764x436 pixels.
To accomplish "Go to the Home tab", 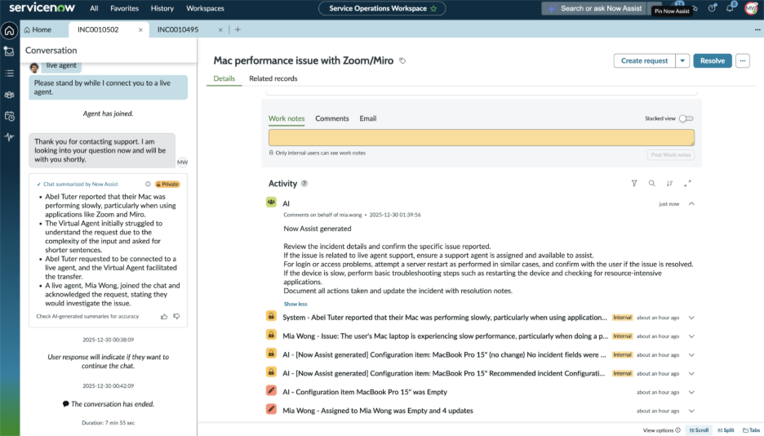I will click(x=38, y=29).
